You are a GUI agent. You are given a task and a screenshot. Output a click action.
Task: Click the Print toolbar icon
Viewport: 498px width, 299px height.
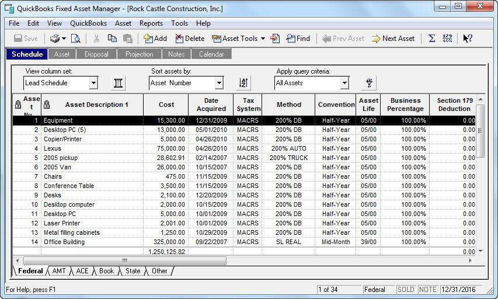click(x=55, y=39)
